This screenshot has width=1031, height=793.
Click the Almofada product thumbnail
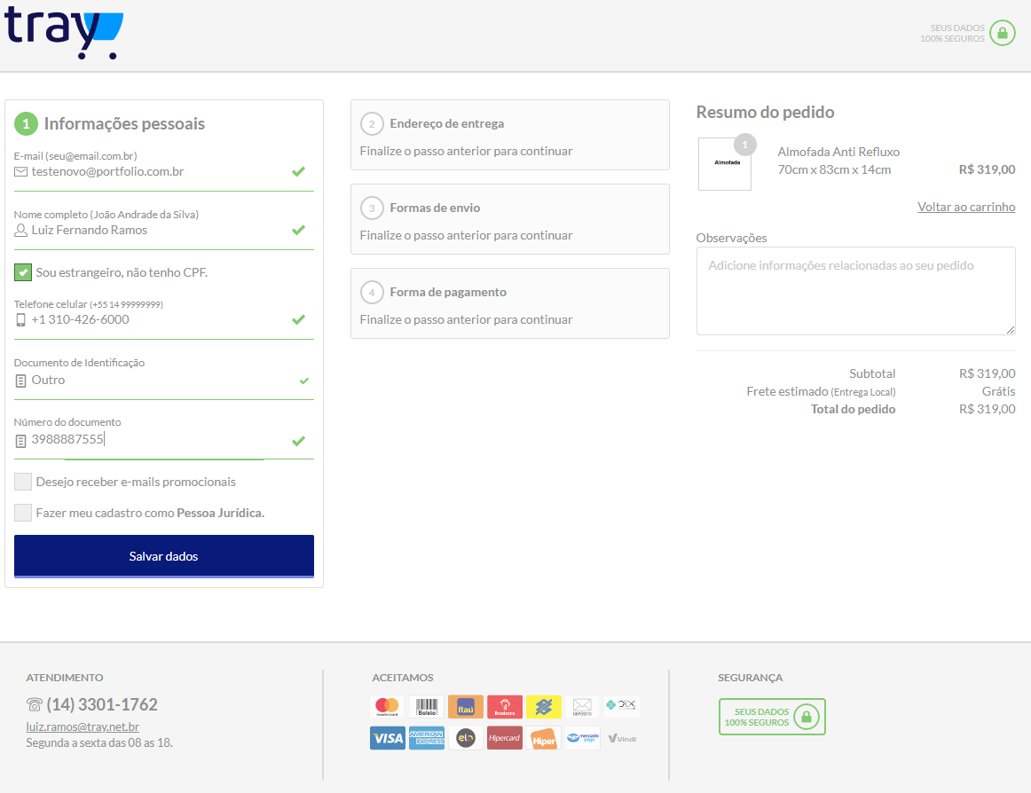click(x=725, y=164)
